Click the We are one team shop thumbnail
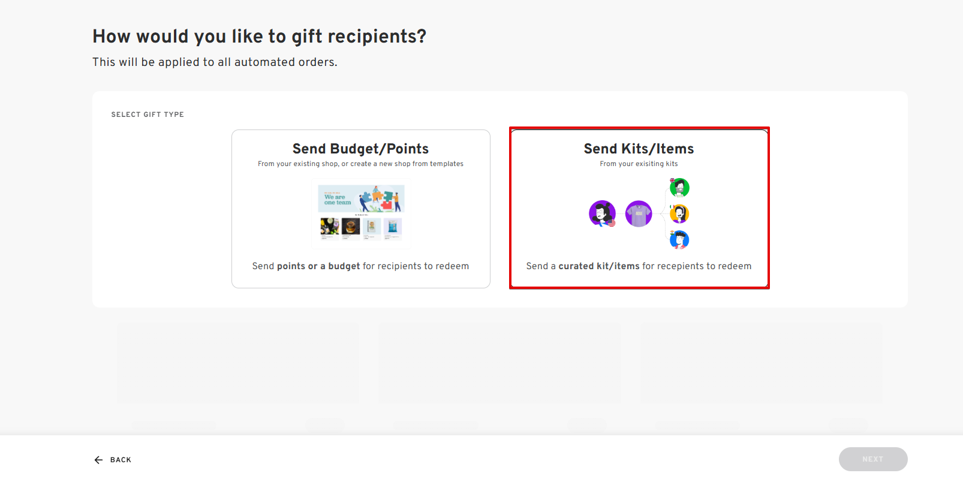Viewport: 963px width, 482px height. point(361,213)
